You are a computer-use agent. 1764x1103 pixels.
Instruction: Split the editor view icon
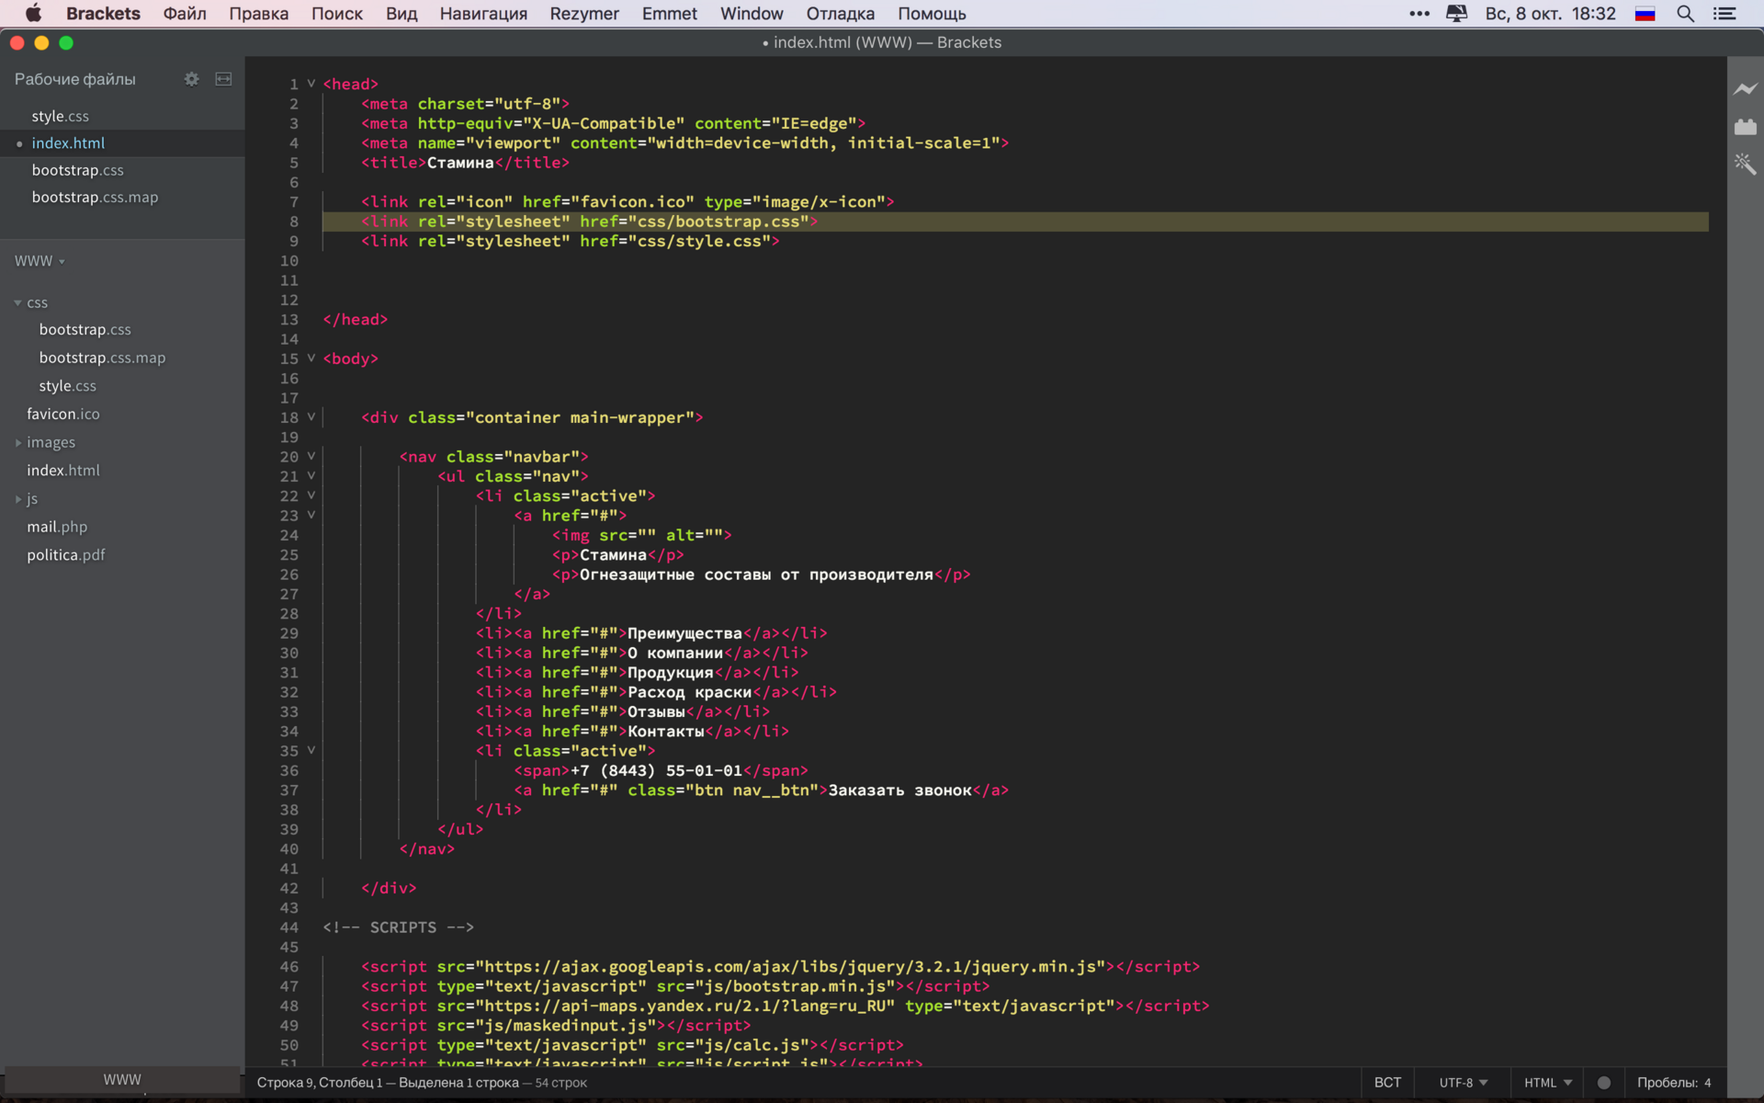[223, 79]
